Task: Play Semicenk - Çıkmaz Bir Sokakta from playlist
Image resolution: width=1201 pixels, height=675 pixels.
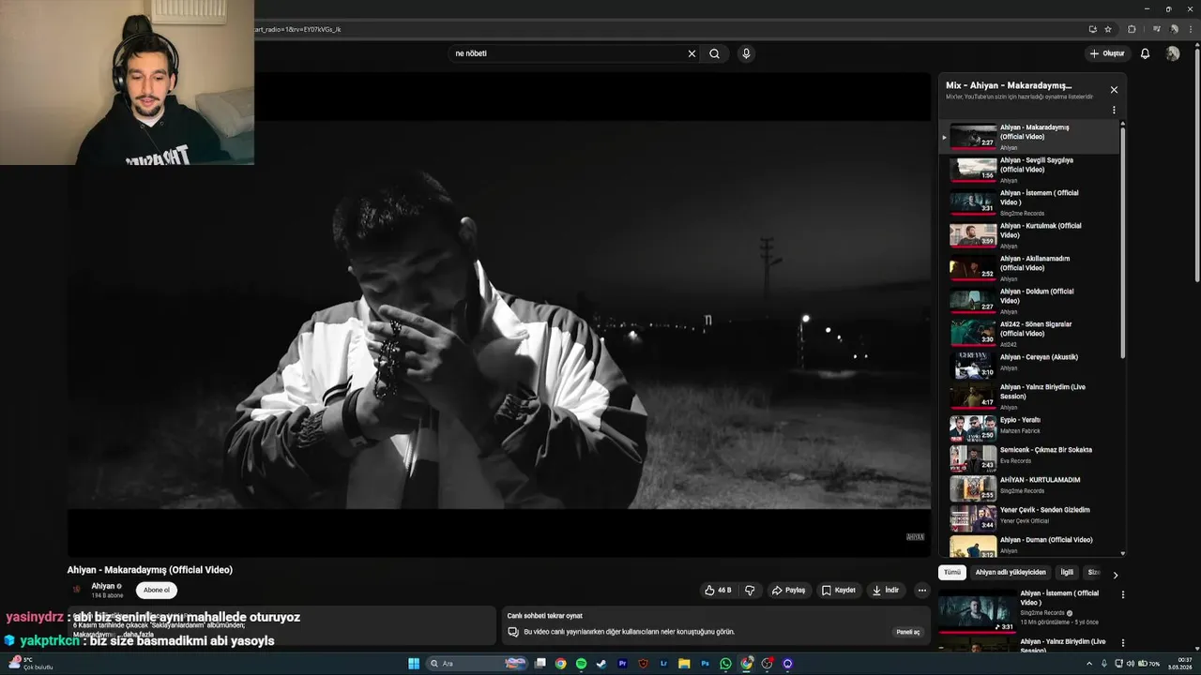Action: click(1029, 457)
